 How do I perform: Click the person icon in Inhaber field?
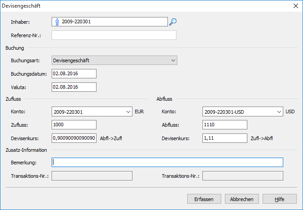(57, 21)
